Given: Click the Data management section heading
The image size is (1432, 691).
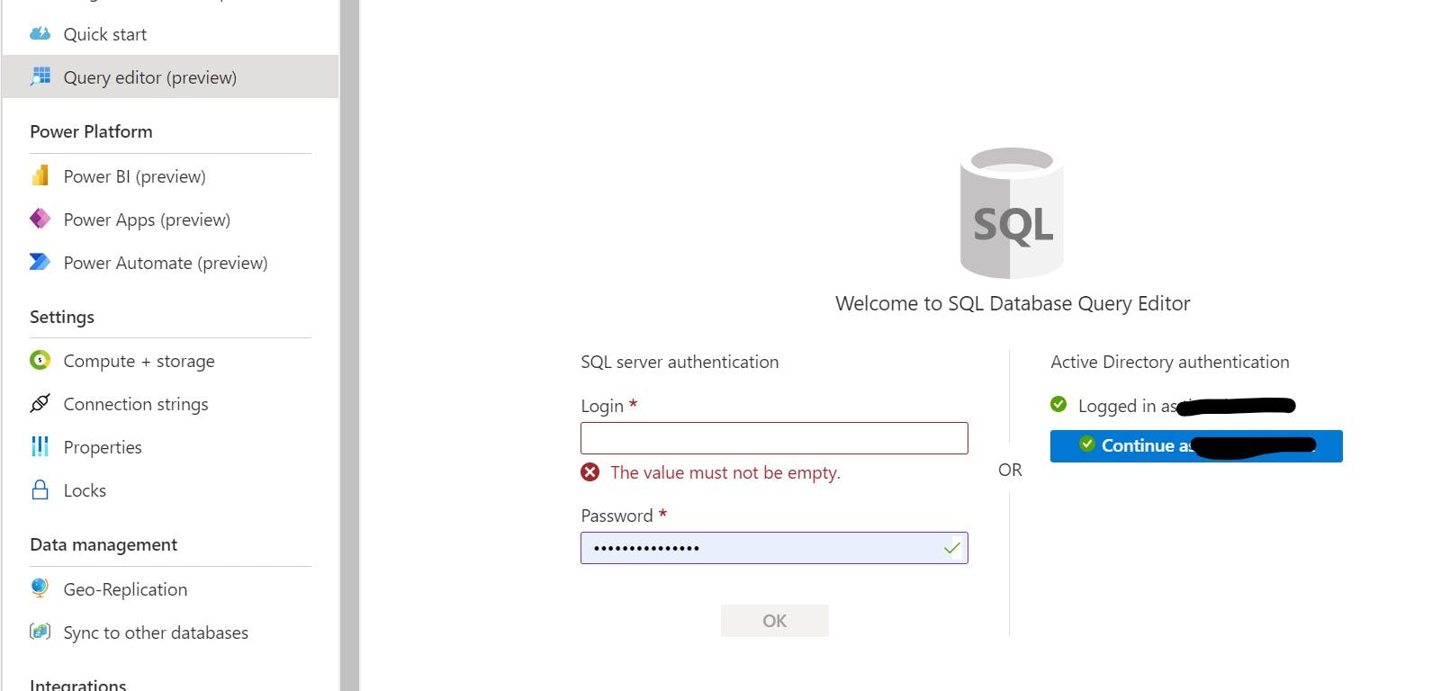Looking at the screenshot, I should click(104, 544).
